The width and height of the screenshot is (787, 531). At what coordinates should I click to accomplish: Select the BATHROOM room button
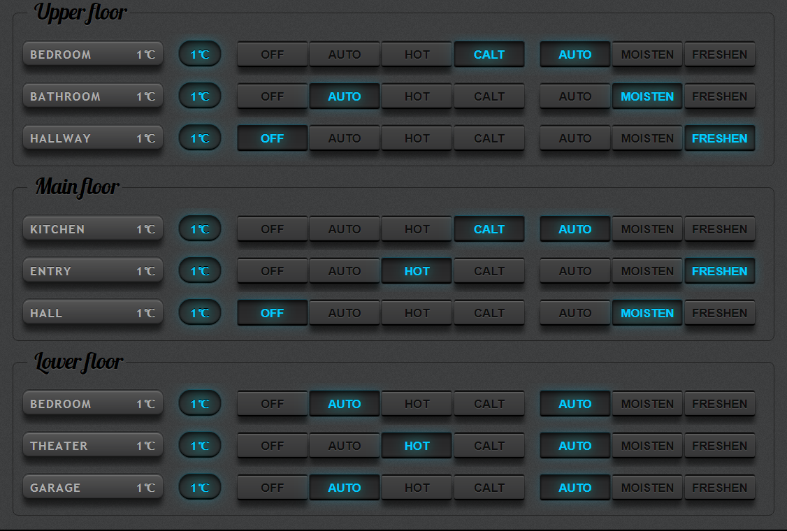(93, 96)
